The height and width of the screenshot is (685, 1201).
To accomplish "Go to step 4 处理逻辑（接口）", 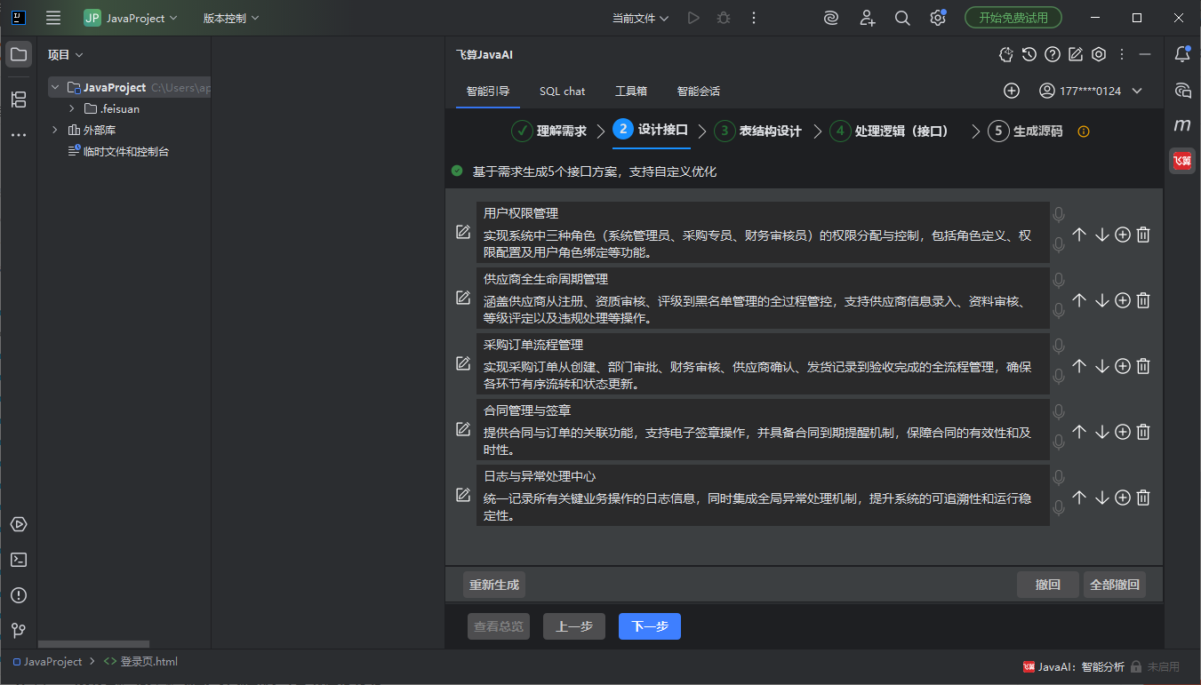I will (x=890, y=131).
